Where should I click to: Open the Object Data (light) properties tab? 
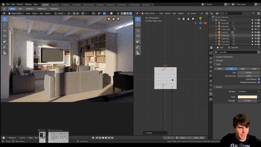211,94
